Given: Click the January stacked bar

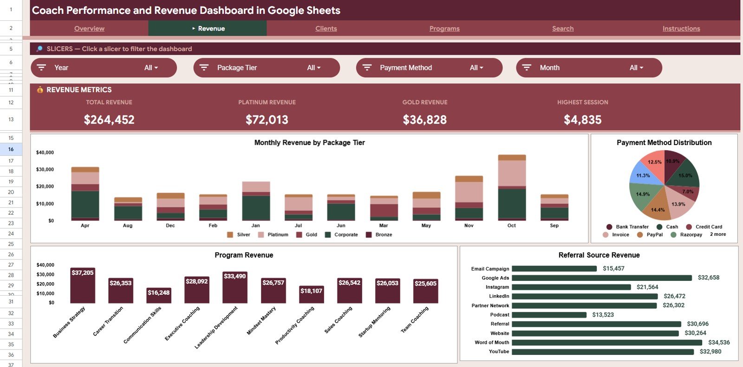Looking at the screenshot, I should coord(256,201).
